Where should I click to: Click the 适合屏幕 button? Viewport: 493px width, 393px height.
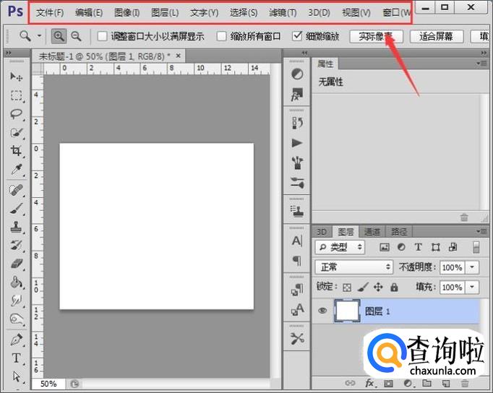click(436, 36)
